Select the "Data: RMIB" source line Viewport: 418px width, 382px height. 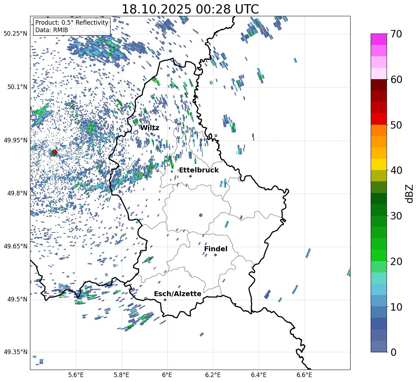(52, 30)
